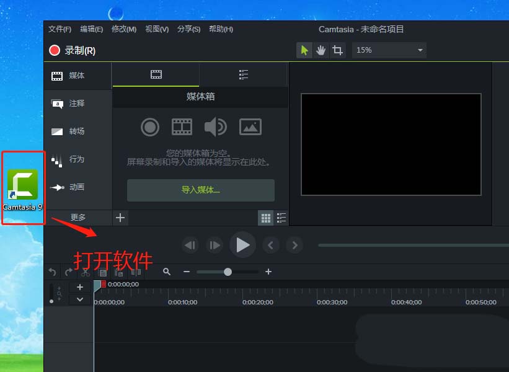509x372 pixels.
Task: Click the 媒体箱 panel heading
Action: point(201,97)
